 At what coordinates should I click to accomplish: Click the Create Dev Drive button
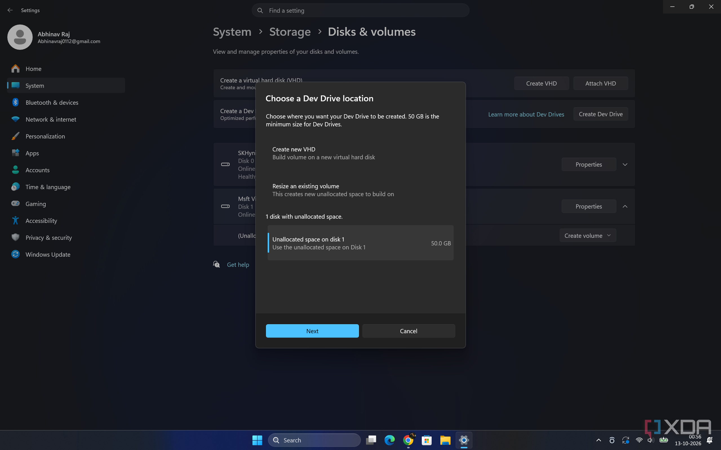coord(601,114)
